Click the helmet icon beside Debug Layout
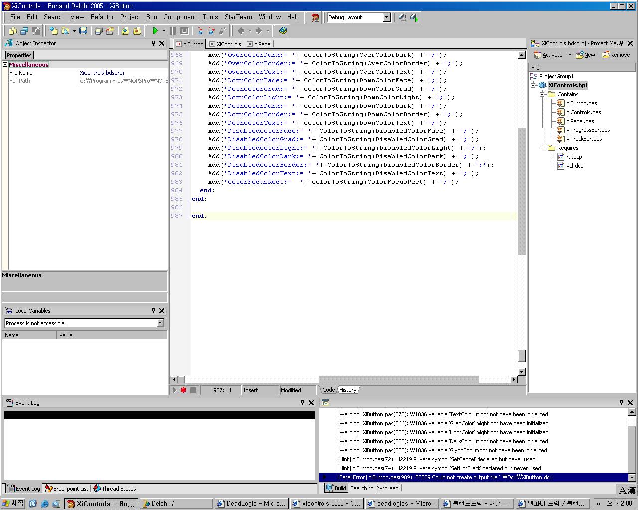This screenshot has height=510, width=638. 315,17
